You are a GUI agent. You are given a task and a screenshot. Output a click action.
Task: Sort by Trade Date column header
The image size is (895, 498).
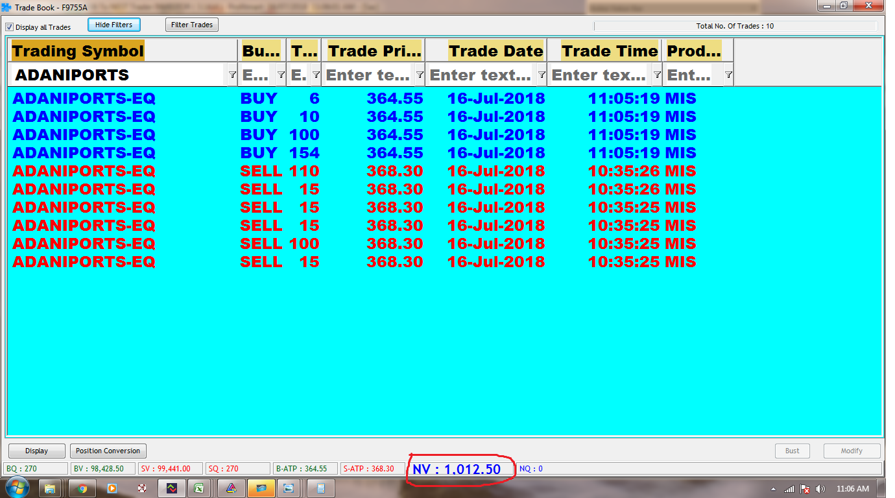486,51
